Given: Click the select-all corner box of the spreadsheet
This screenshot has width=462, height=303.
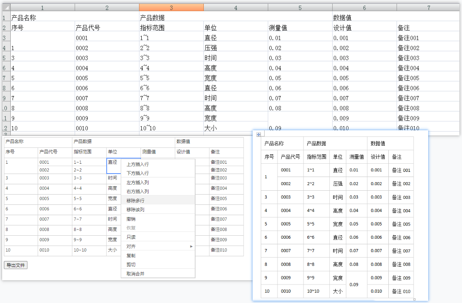Looking at the screenshot, I should (6, 7).
